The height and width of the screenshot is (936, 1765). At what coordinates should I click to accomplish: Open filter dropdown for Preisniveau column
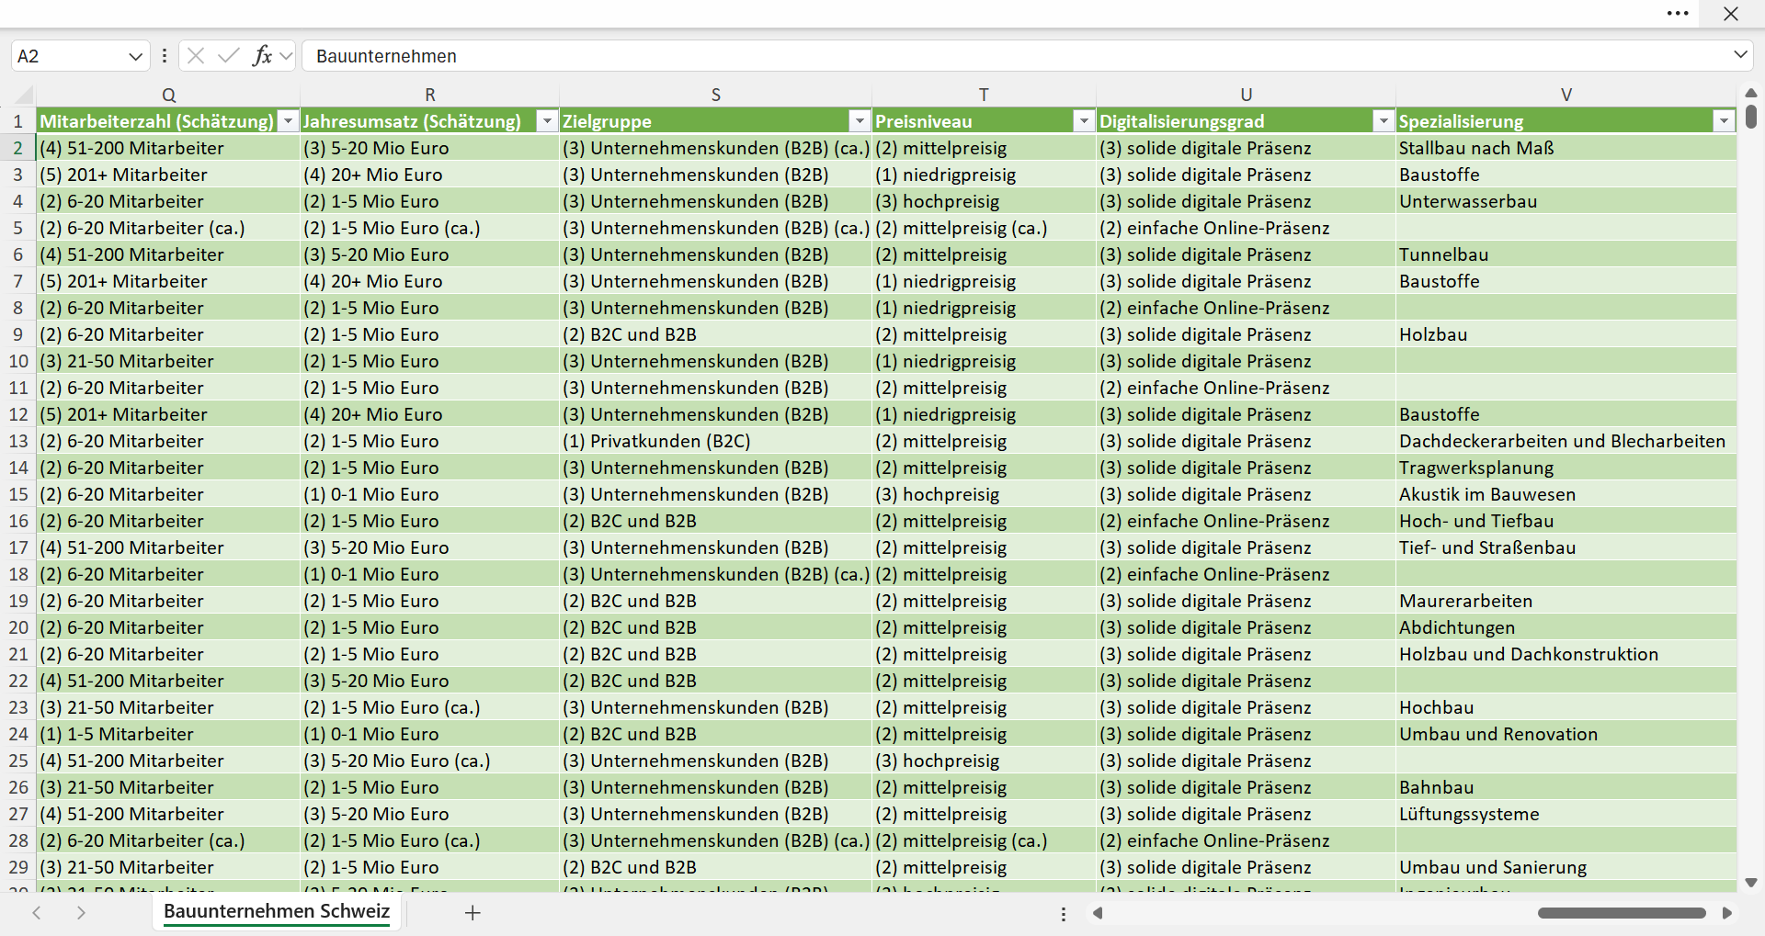[x=1084, y=121]
